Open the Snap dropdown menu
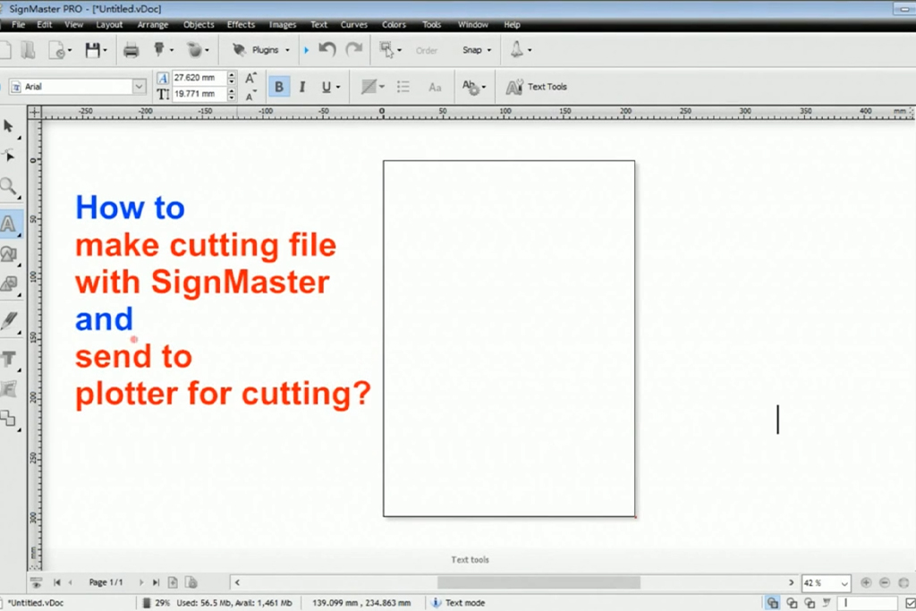916x611 pixels. point(476,50)
